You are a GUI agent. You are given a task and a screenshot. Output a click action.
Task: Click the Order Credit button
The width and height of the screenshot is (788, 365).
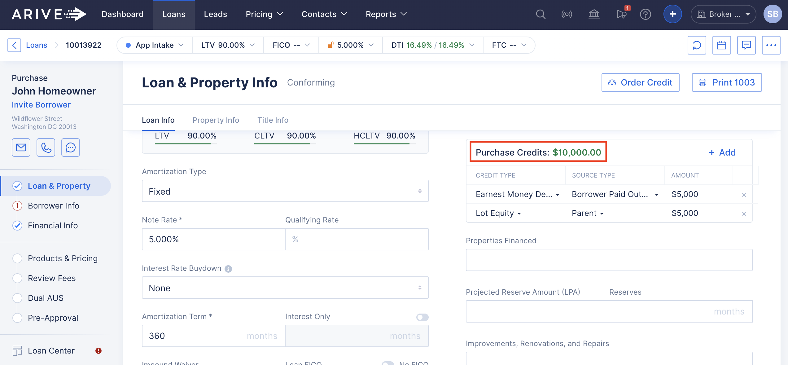tap(640, 82)
